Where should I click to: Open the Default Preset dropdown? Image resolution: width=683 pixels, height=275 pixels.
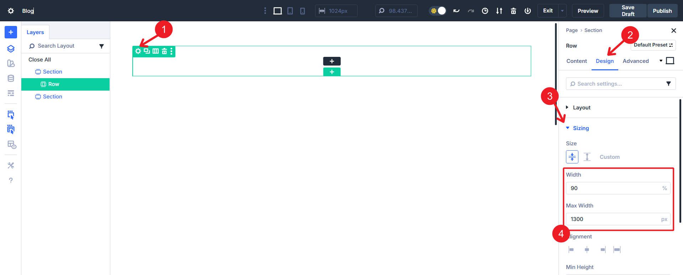click(x=653, y=45)
